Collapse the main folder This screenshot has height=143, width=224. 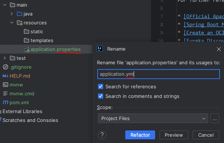5,5
